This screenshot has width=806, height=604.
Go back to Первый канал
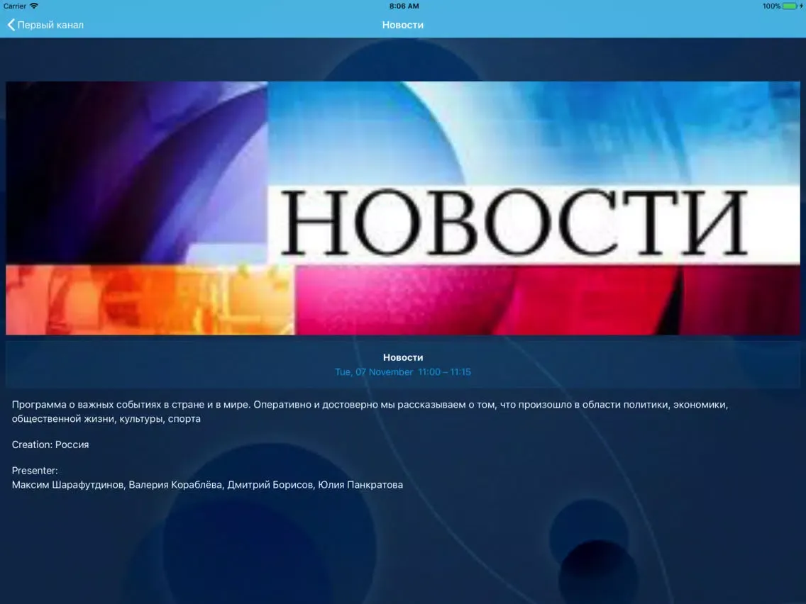point(45,25)
